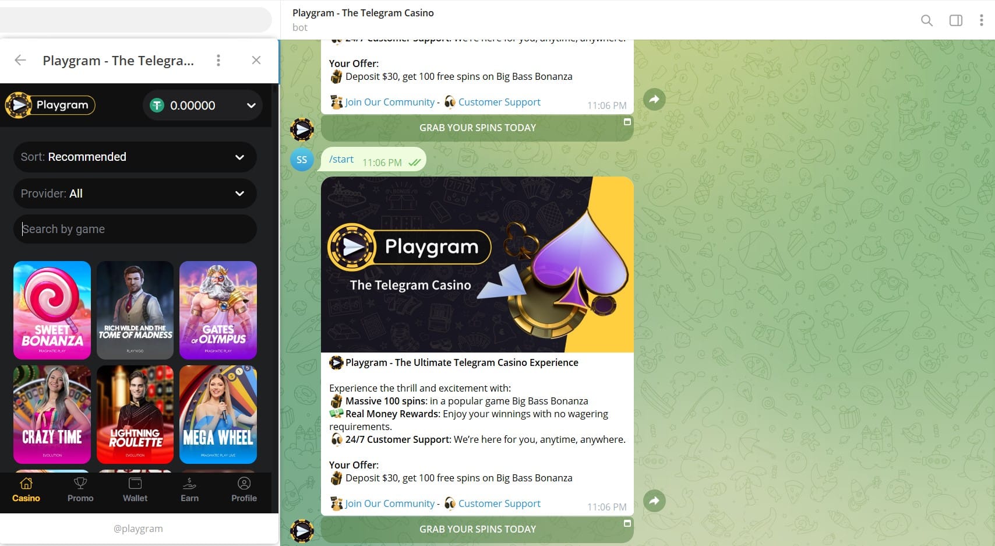Image resolution: width=995 pixels, height=546 pixels.
Task: Switch to the Casino tab
Action: coord(26,490)
